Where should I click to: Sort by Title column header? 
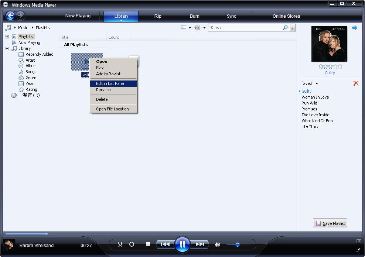[x=83, y=37]
